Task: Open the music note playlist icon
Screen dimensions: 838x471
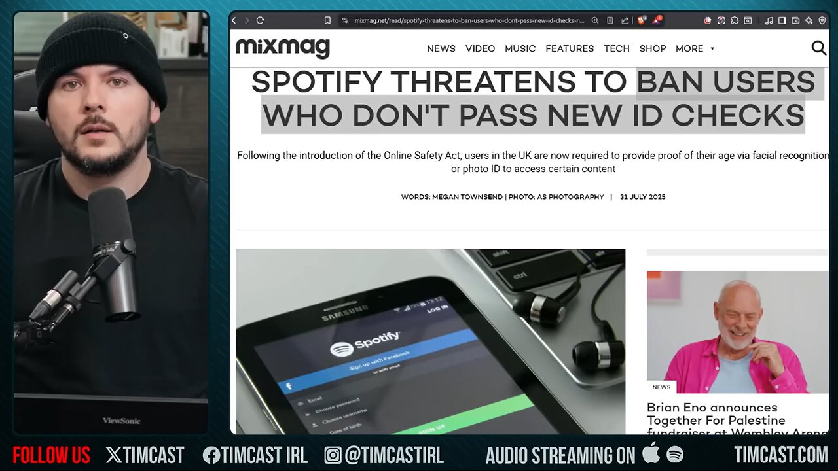Action: (769, 20)
